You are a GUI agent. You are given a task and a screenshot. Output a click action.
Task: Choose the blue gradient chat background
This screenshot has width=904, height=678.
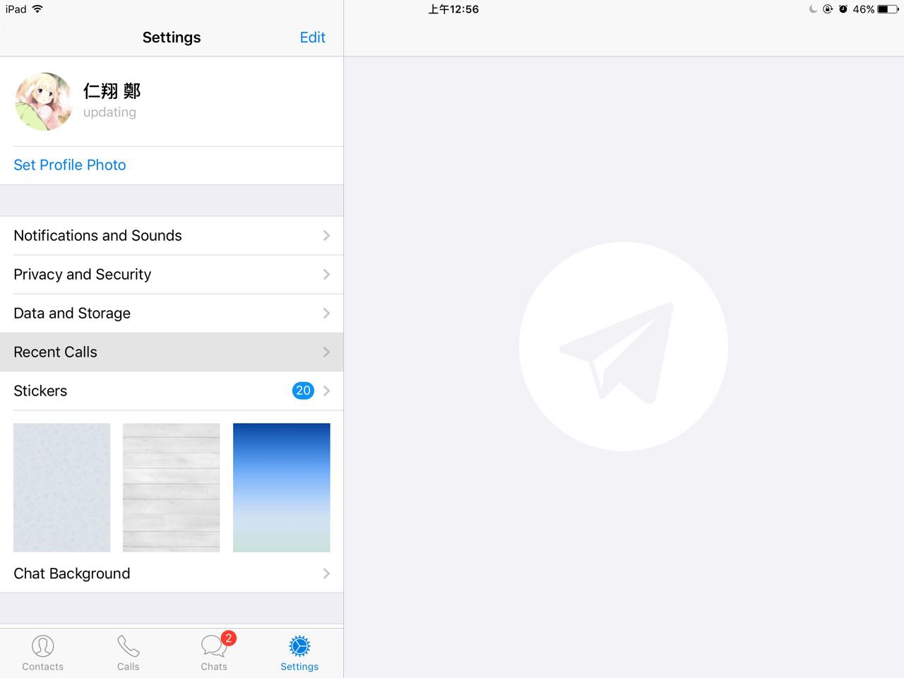(x=281, y=487)
